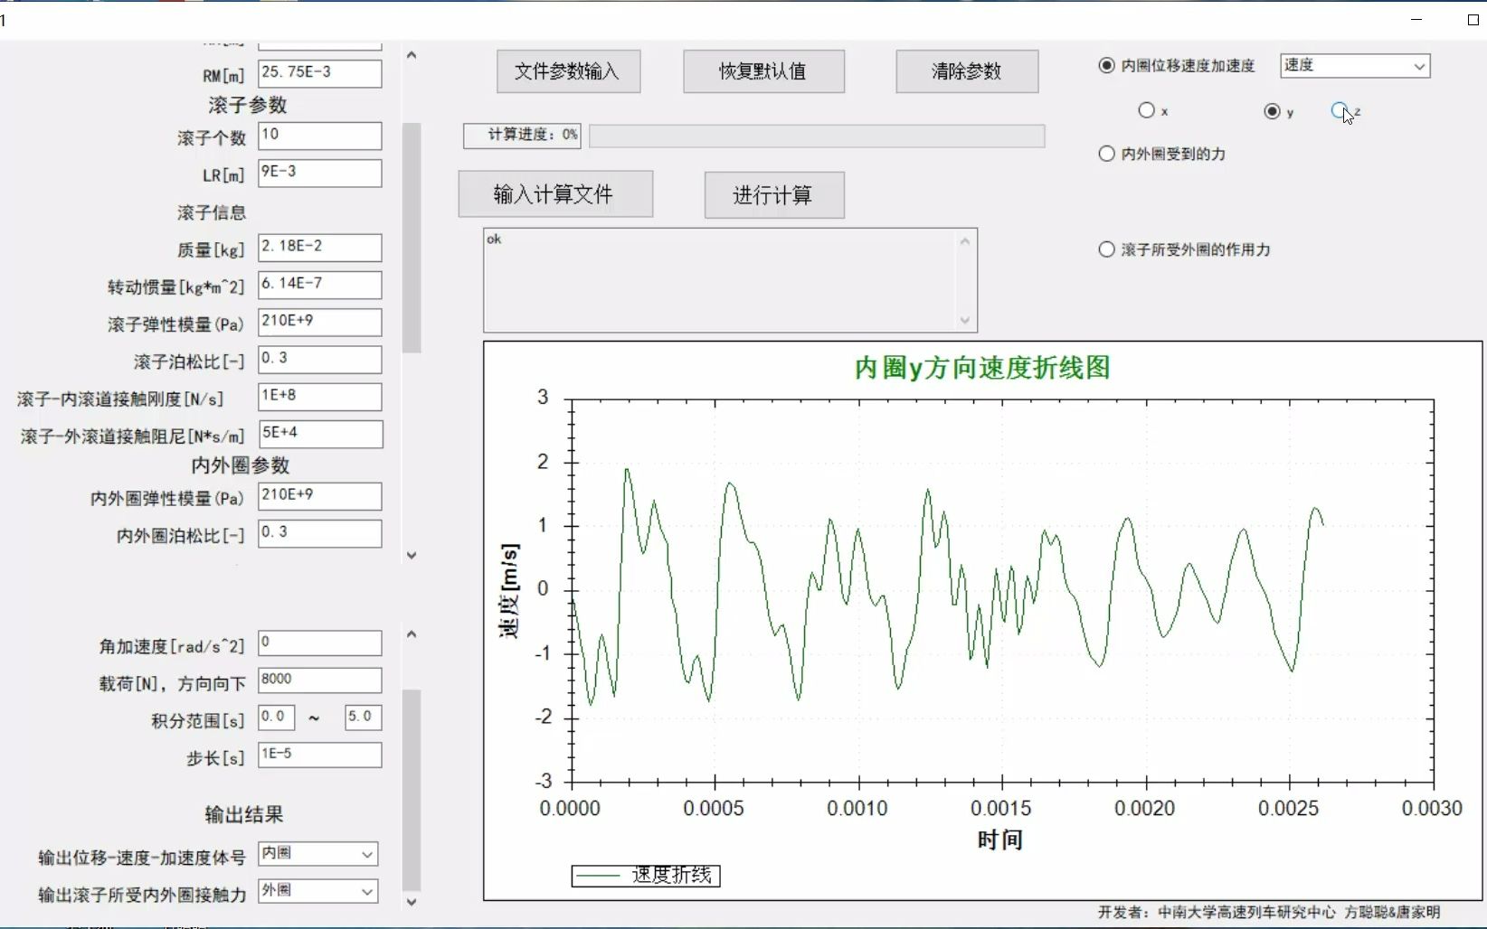Start calculation with 进行计算 button
Image resolution: width=1487 pixels, height=929 pixels.
click(x=774, y=195)
